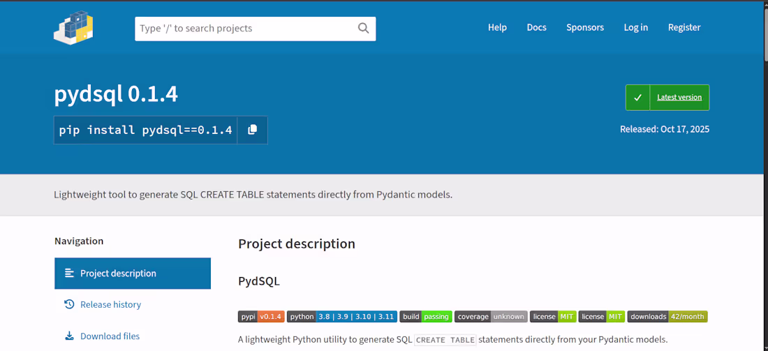Click the downloads 42/month badge

667,316
